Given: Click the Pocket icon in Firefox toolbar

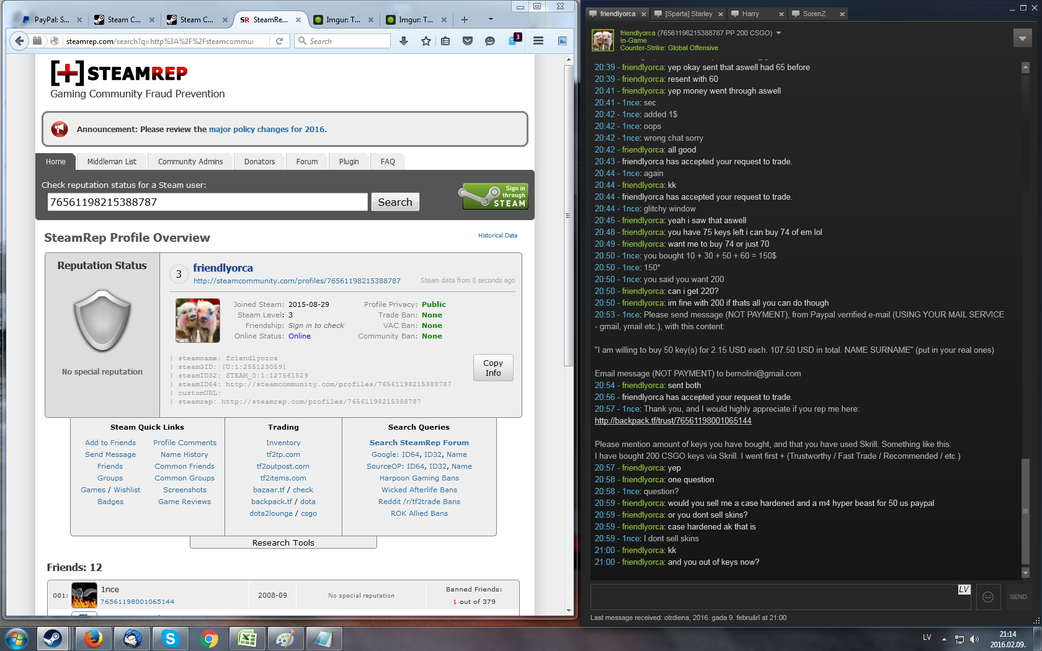Looking at the screenshot, I should point(468,41).
